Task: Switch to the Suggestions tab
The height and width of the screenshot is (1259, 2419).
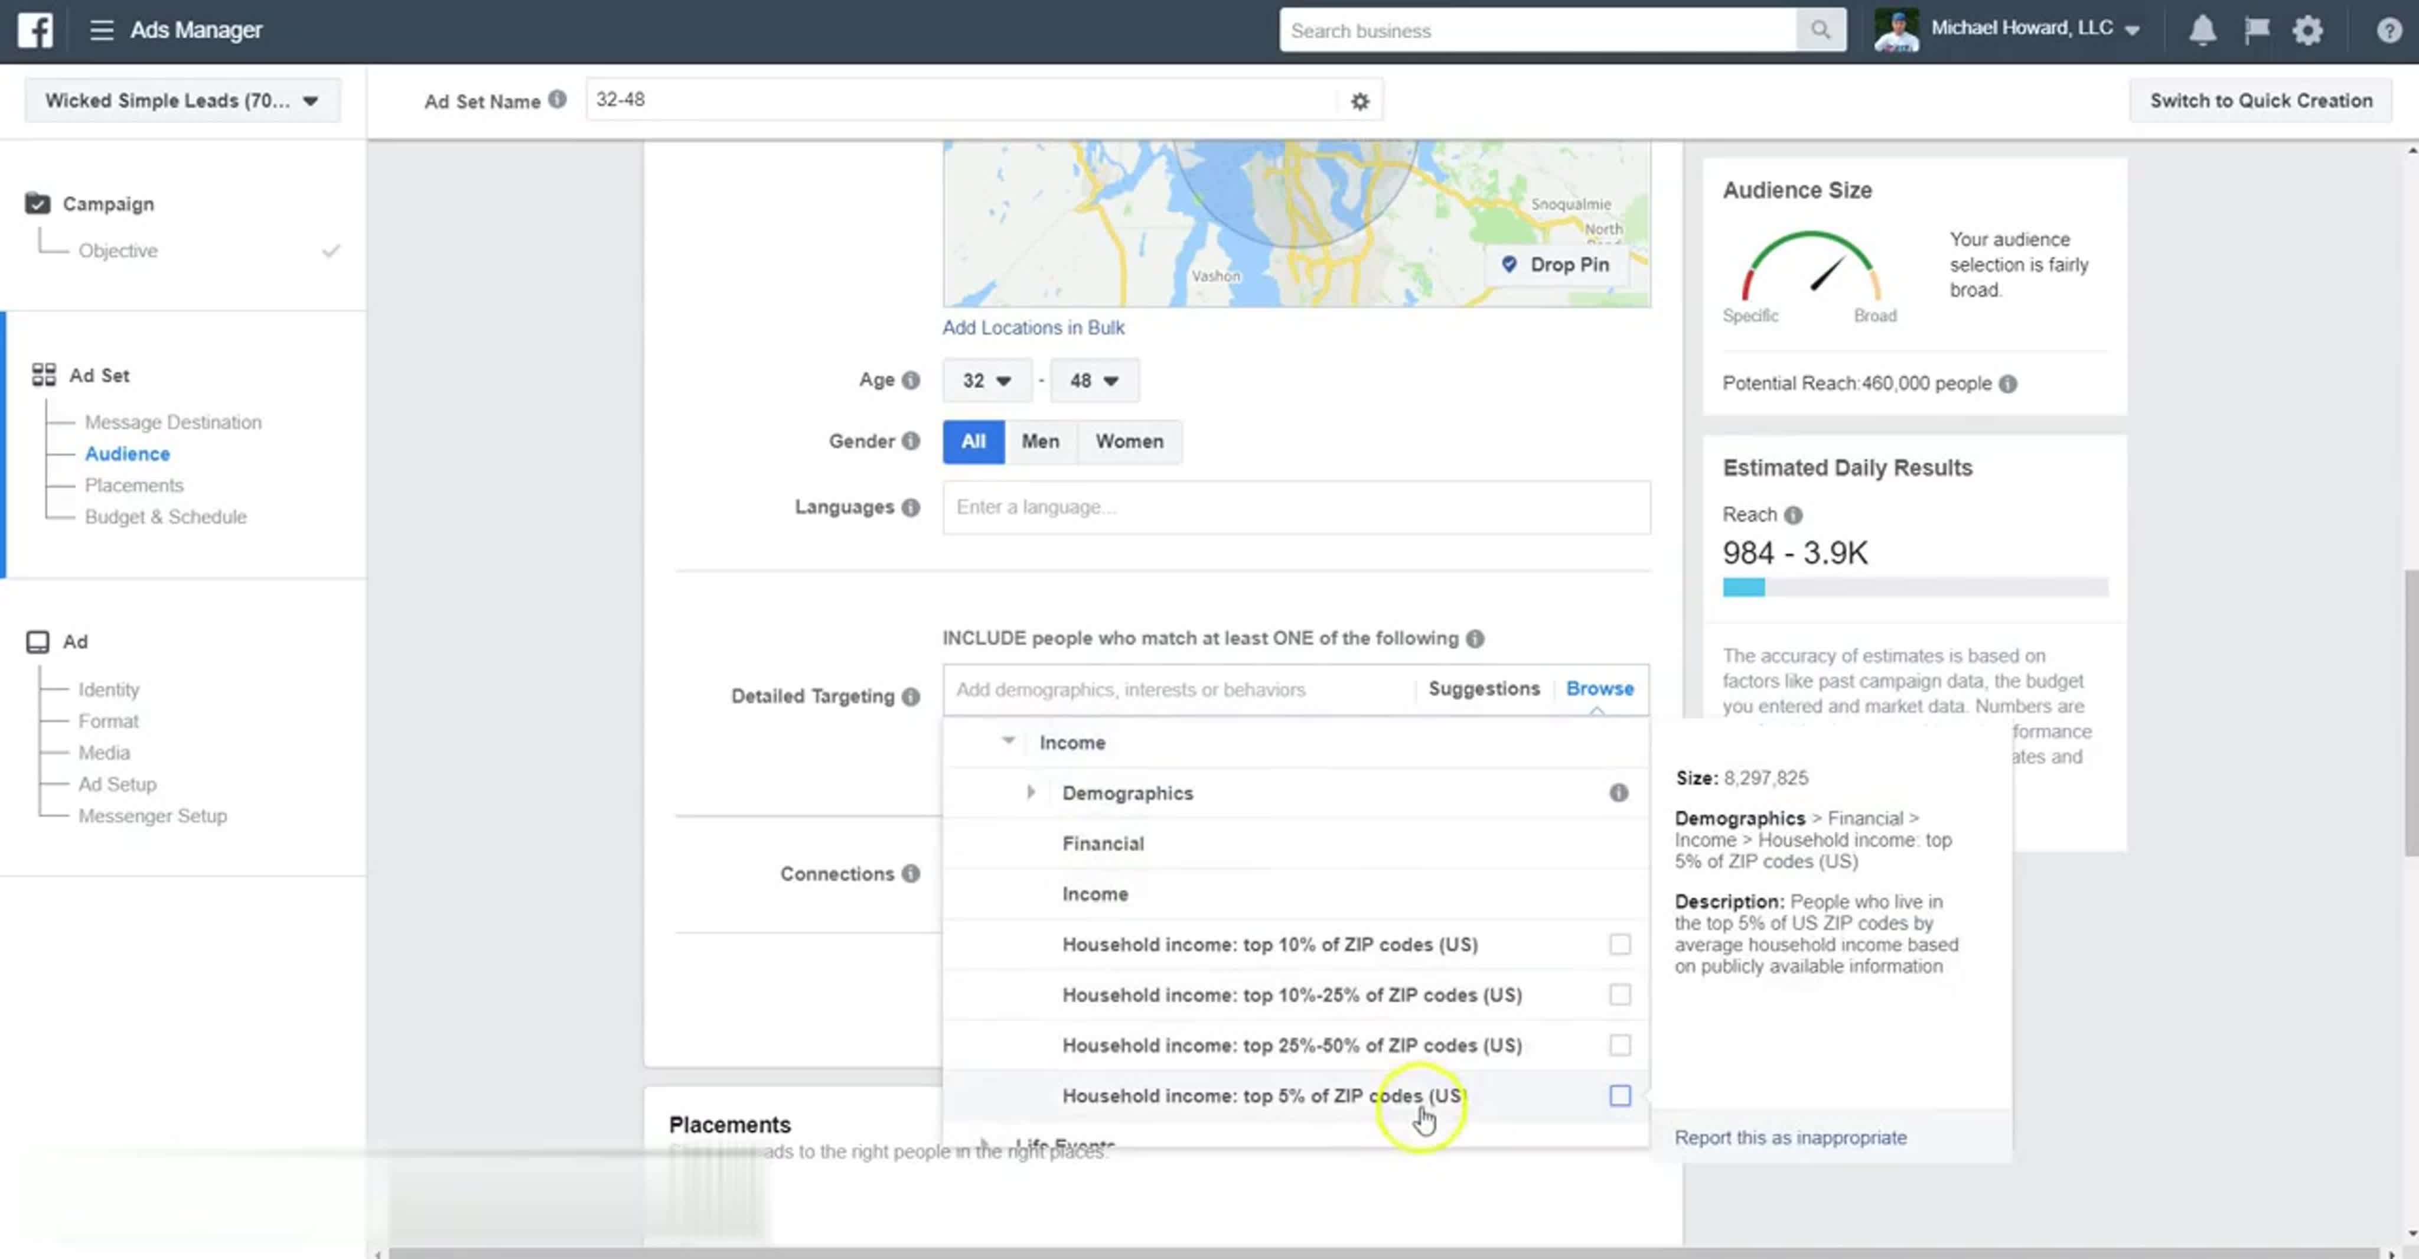Action: click(x=1484, y=689)
